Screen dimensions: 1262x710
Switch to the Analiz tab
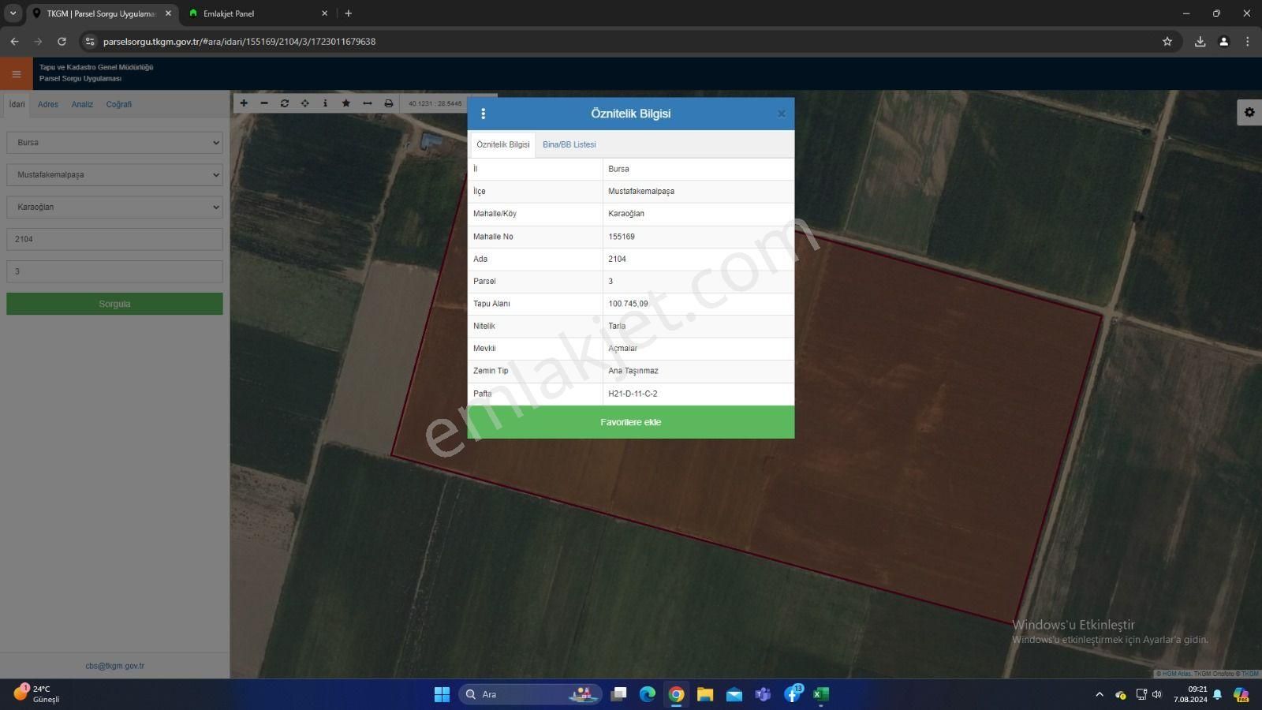tap(82, 104)
